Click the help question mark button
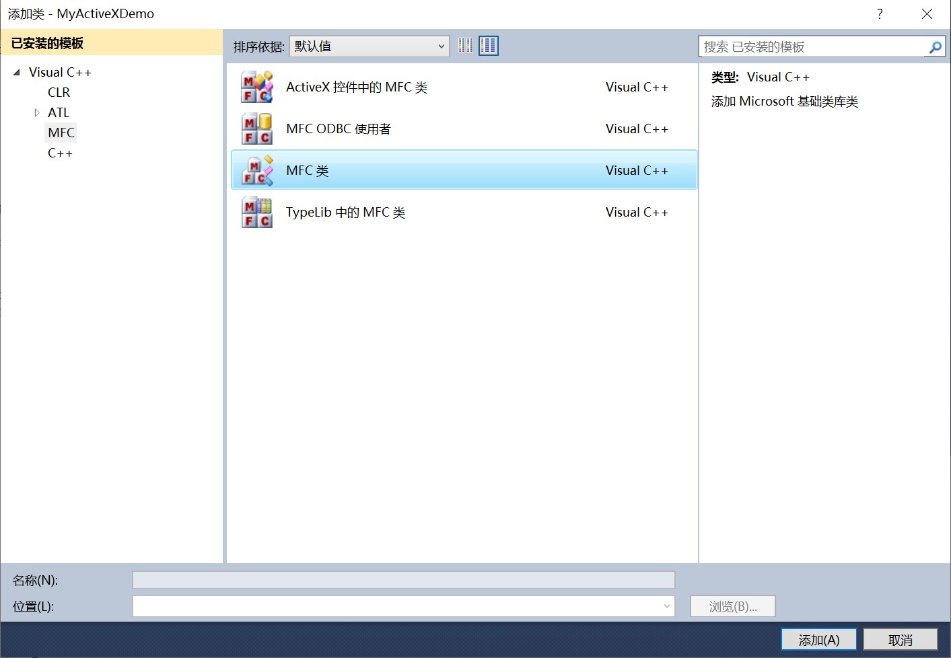951x658 pixels. [880, 14]
